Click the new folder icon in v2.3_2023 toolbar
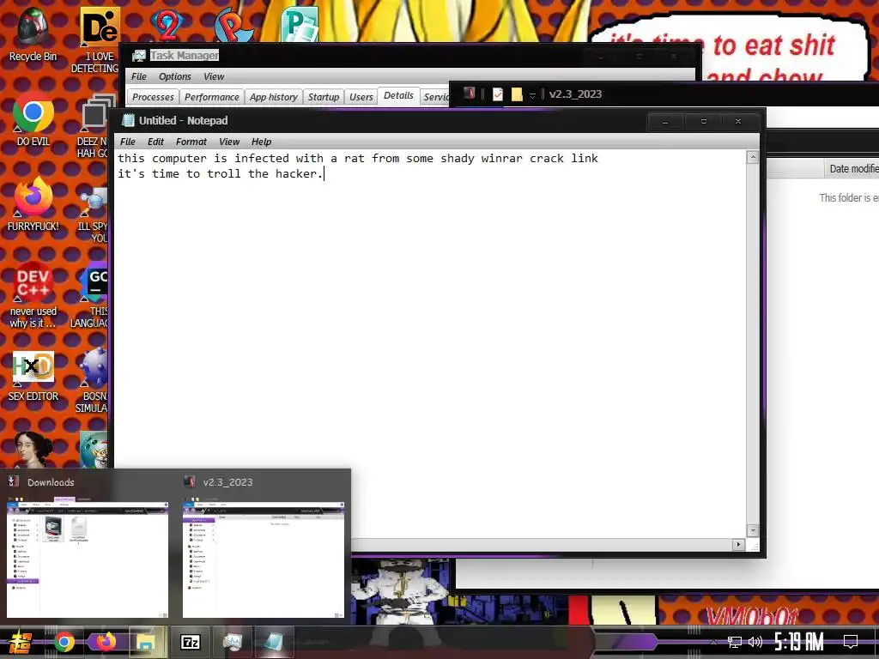Image resolution: width=879 pixels, height=659 pixels. point(517,94)
